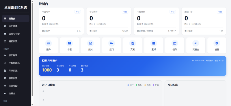The height and width of the screenshot is (106, 231).
Task: Open the 素材 image shortcut icon
Action: 154,43
